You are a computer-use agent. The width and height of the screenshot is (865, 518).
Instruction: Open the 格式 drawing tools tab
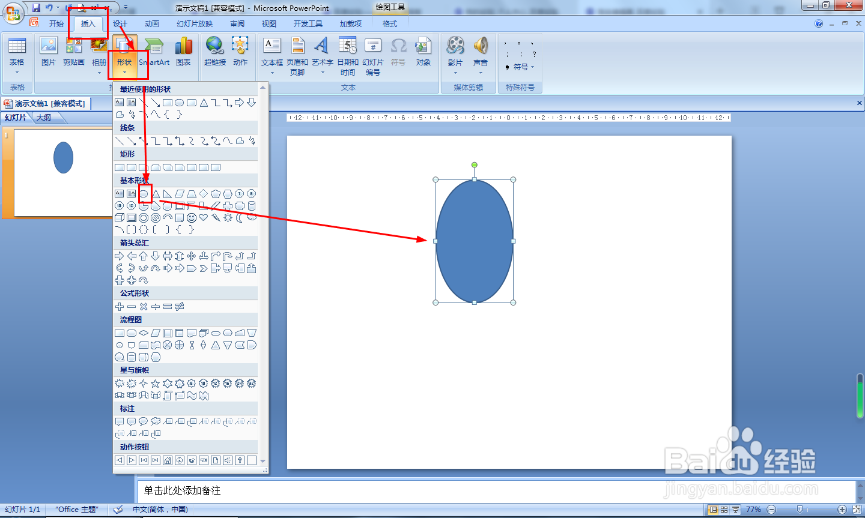[x=390, y=24]
